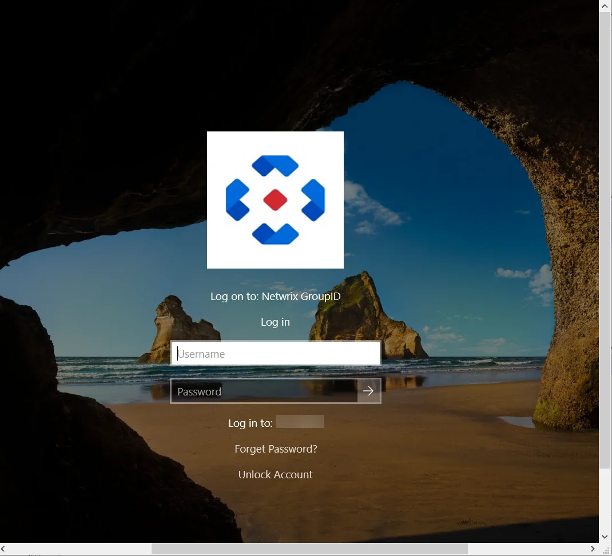Click the 'Log in' heading text
The width and height of the screenshot is (612, 556).
click(275, 322)
